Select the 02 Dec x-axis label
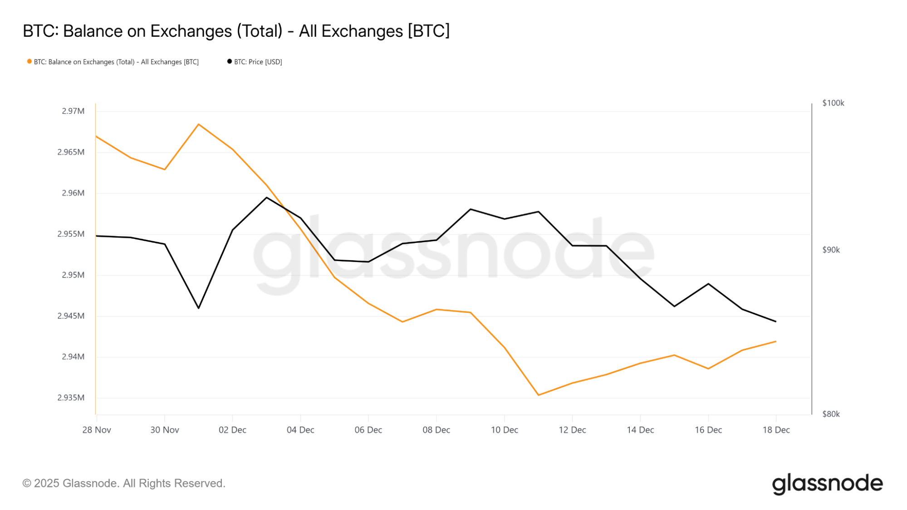The height and width of the screenshot is (510, 907). 232,430
